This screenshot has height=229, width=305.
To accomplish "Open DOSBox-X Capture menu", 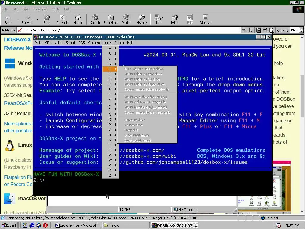I will [x=94, y=43].
